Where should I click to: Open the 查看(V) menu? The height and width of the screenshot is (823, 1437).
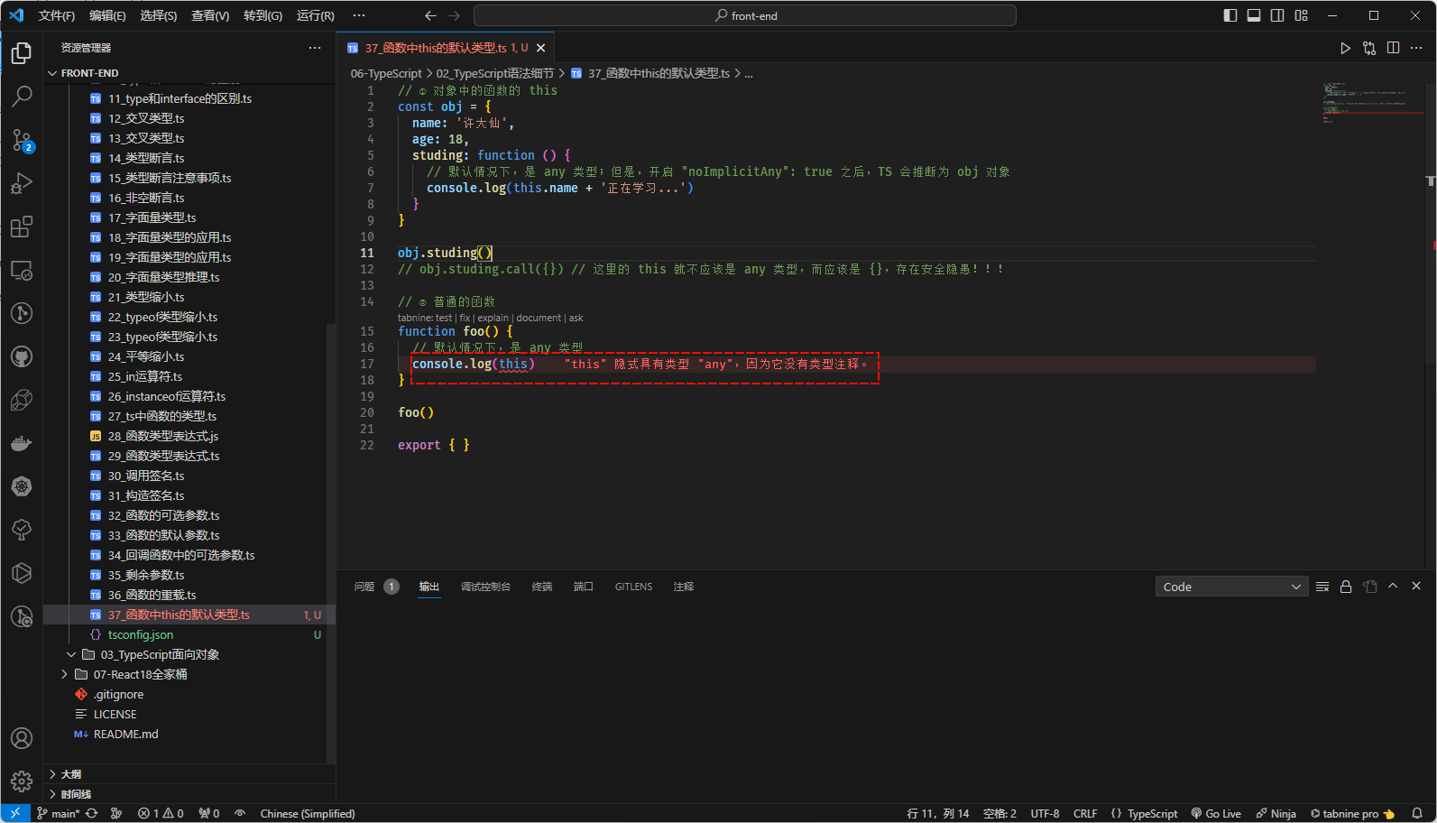point(210,15)
